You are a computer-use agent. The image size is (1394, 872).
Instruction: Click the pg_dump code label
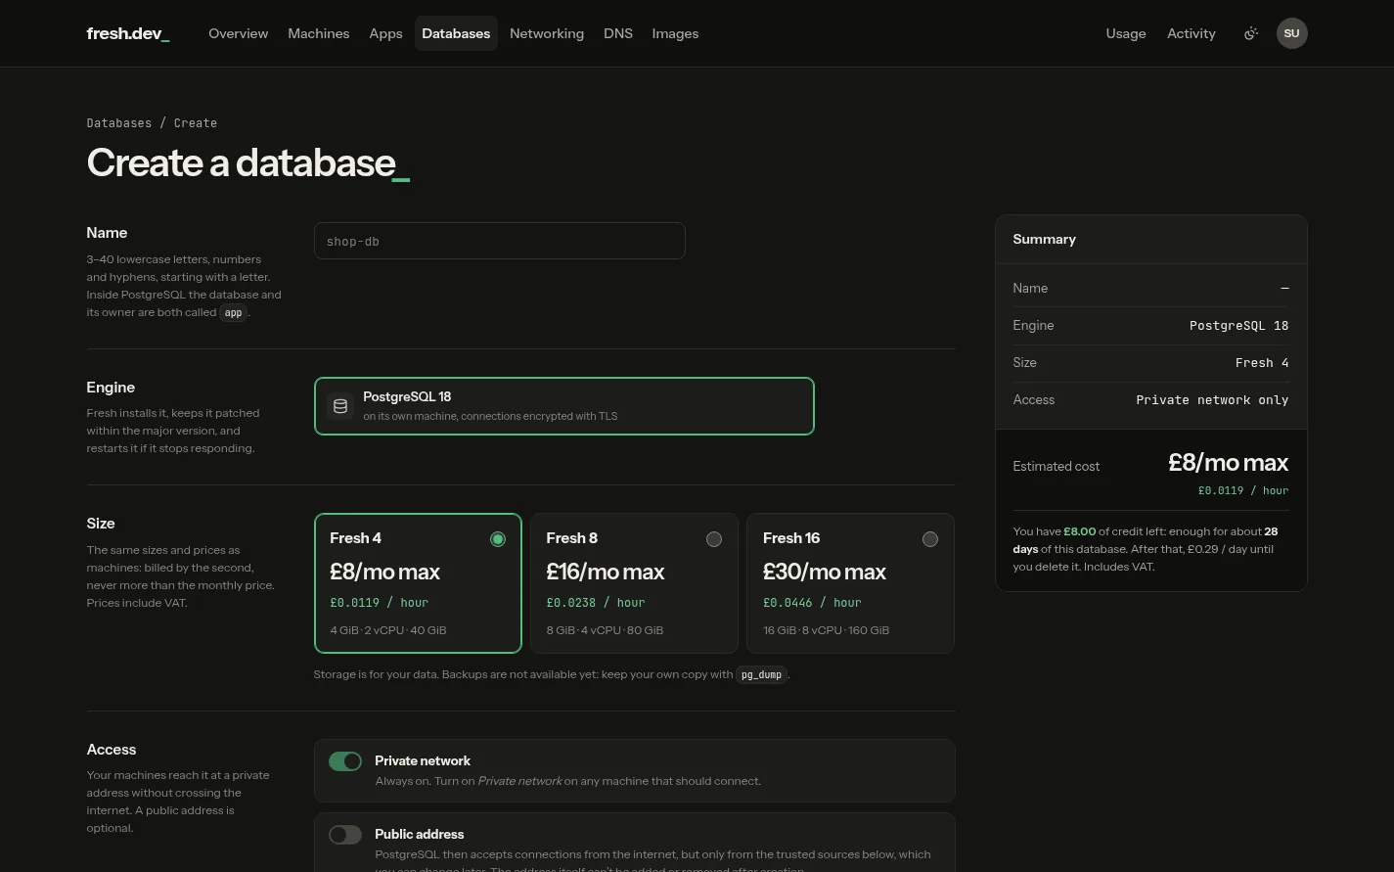pyautogui.click(x=761, y=674)
